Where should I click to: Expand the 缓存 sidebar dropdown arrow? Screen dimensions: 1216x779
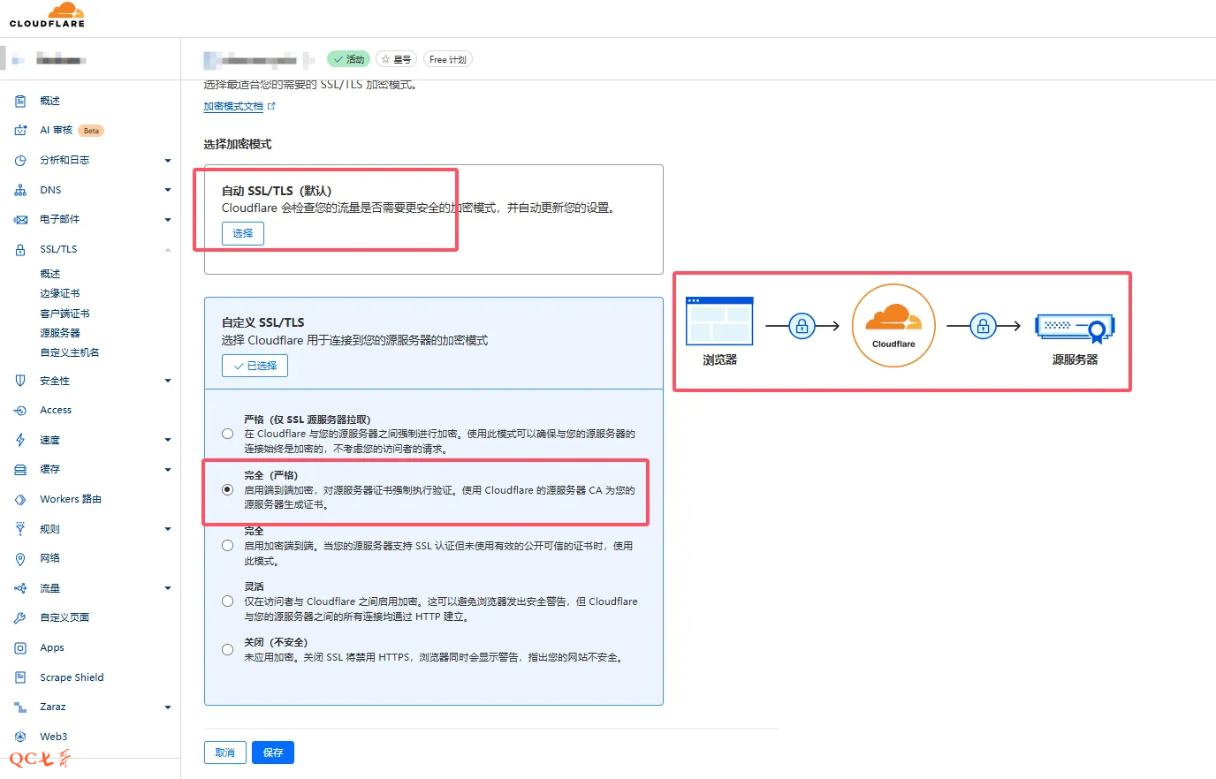coord(168,470)
